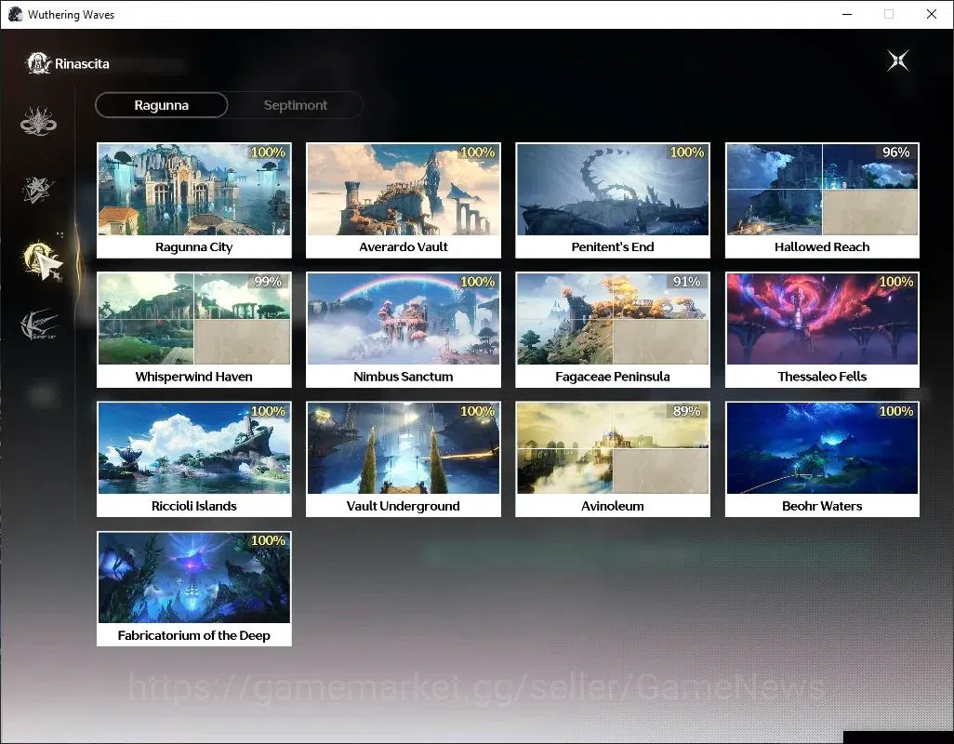954x744 pixels.
Task: Open the Whisperwind Haven thumbnail
Action: click(x=194, y=319)
